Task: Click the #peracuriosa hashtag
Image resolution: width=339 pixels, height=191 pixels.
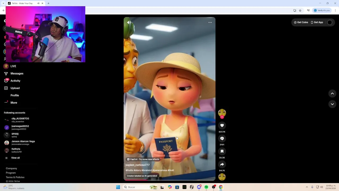Action: point(160,170)
